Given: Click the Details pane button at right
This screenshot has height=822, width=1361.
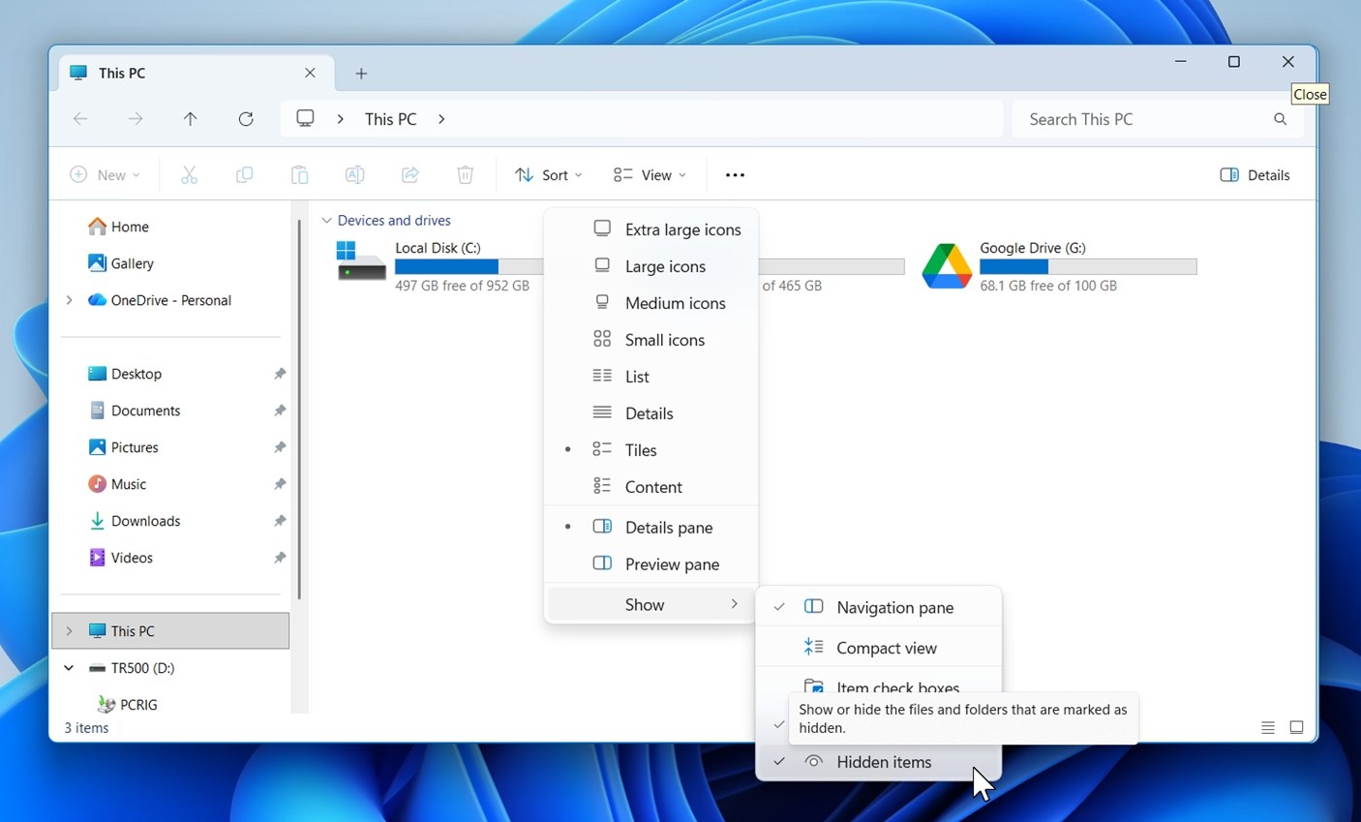Looking at the screenshot, I should click(1255, 175).
